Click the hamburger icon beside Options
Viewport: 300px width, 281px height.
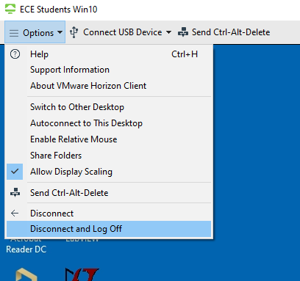click(x=14, y=33)
